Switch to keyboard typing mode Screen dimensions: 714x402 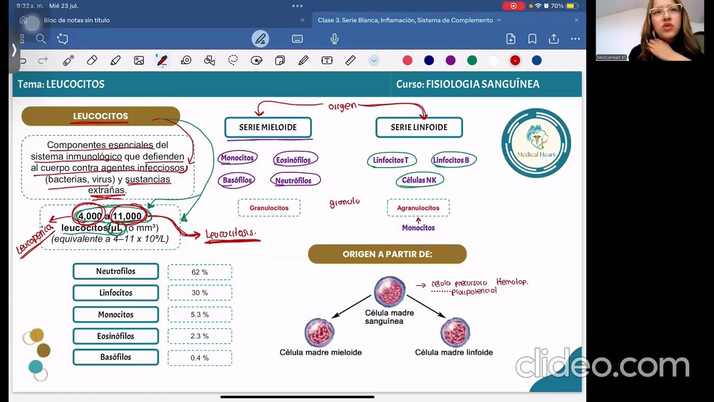[297, 39]
